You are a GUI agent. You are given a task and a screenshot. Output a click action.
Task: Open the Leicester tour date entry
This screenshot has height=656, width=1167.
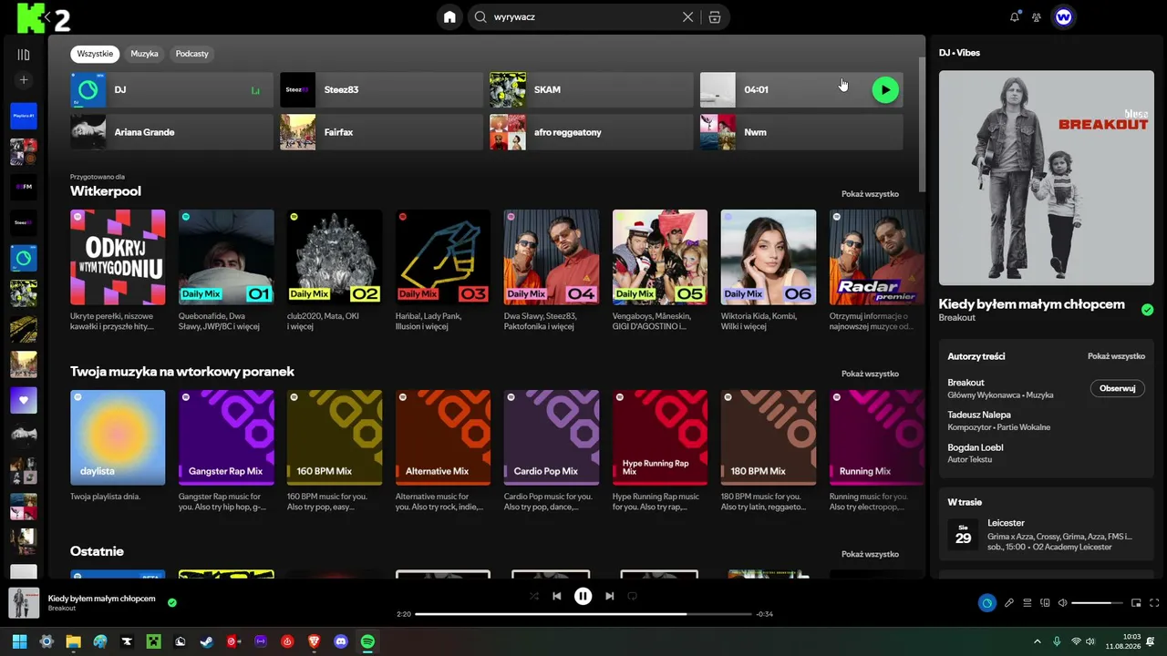[1046, 535]
